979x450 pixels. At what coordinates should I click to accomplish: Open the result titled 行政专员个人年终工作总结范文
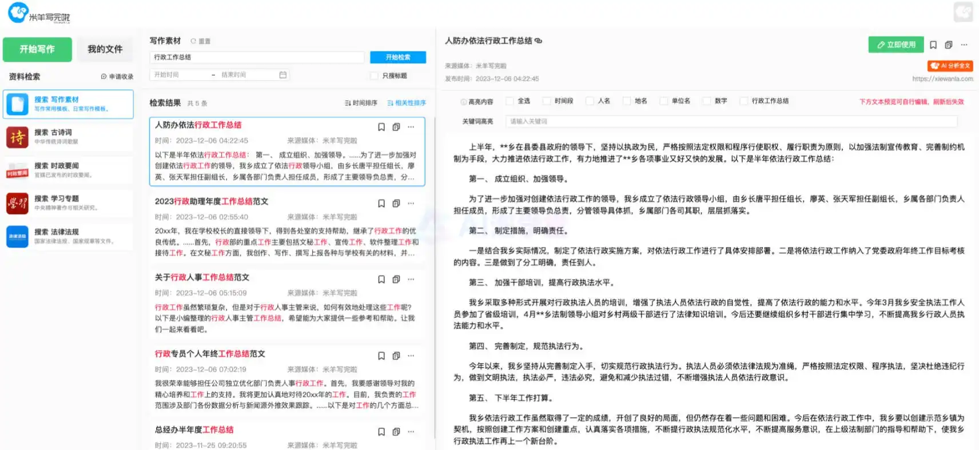[x=210, y=354]
